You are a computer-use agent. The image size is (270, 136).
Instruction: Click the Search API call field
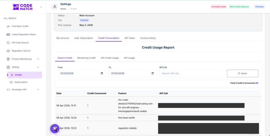click(x=192, y=74)
